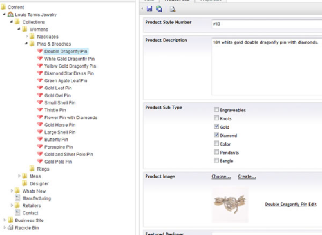The image size is (322, 235).
Task: Select the Double Dragonfly Pin tree item
Action: pos(66,52)
